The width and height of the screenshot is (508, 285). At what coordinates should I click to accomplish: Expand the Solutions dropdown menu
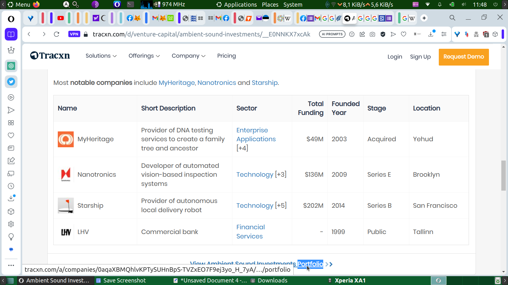tap(101, 56)
